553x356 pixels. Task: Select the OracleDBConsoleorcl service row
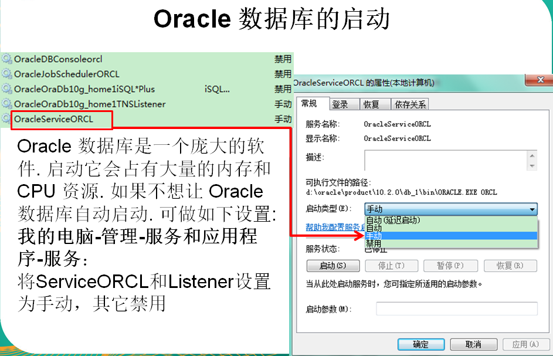click(147, 59)
